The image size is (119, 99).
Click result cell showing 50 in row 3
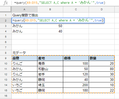pyautogui.click(x=50, y=26)
